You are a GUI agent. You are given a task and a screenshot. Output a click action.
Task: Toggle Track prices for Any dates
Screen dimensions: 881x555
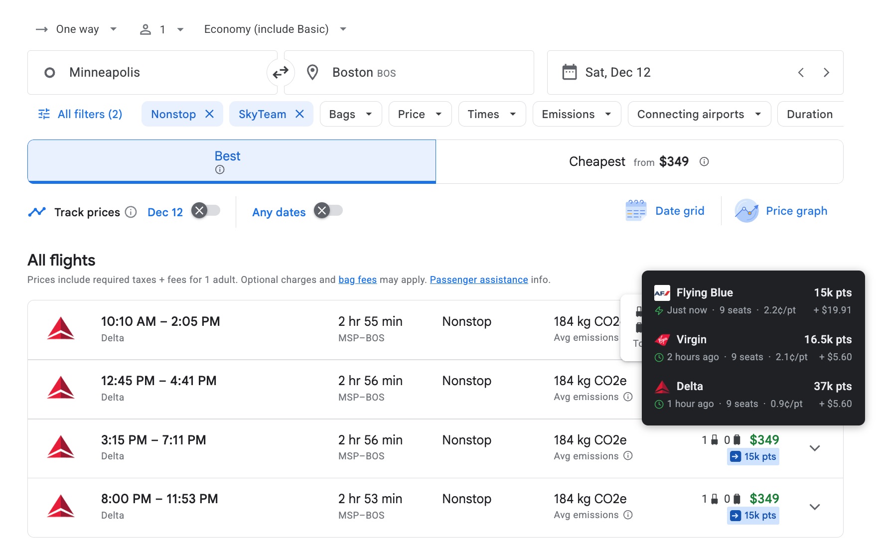point(328,211)
